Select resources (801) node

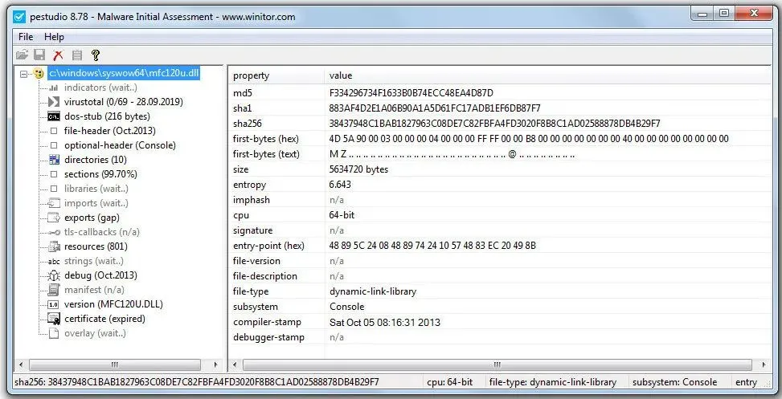(x=96, y=246)
